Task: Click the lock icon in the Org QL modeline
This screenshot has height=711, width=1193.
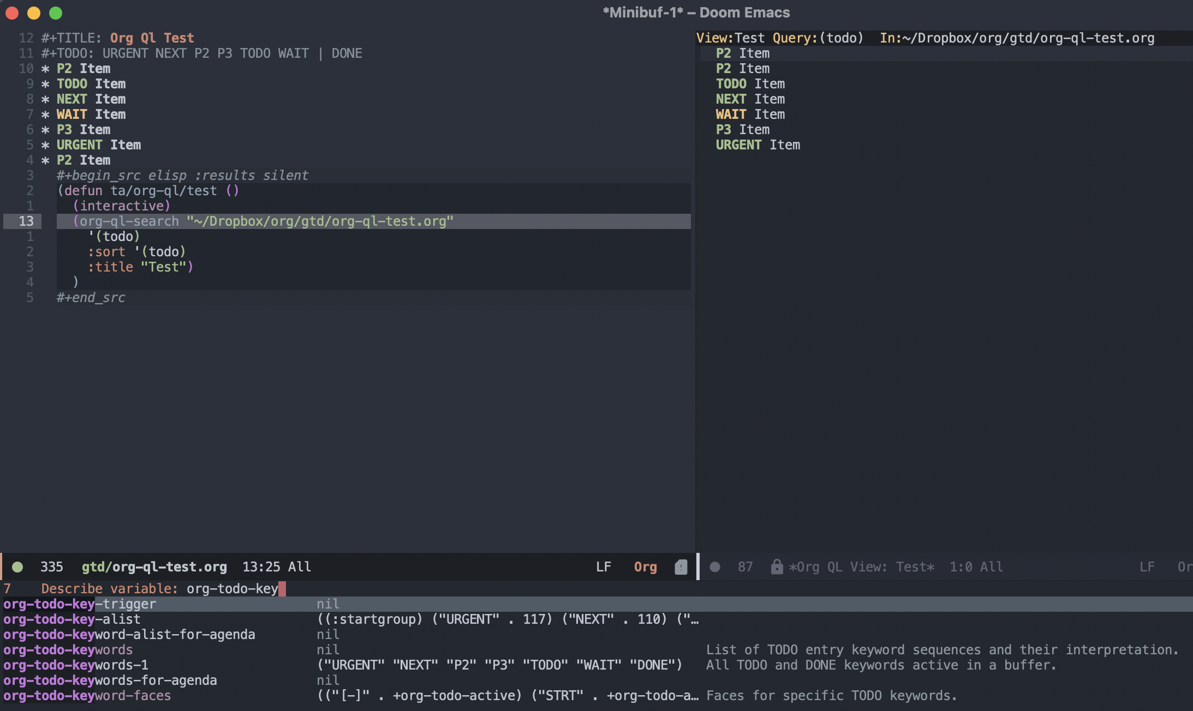Action: (x=776, y=567)
